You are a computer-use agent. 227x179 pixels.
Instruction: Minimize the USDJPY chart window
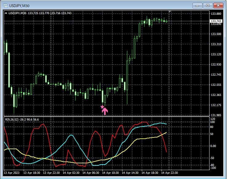click(197, 5)
